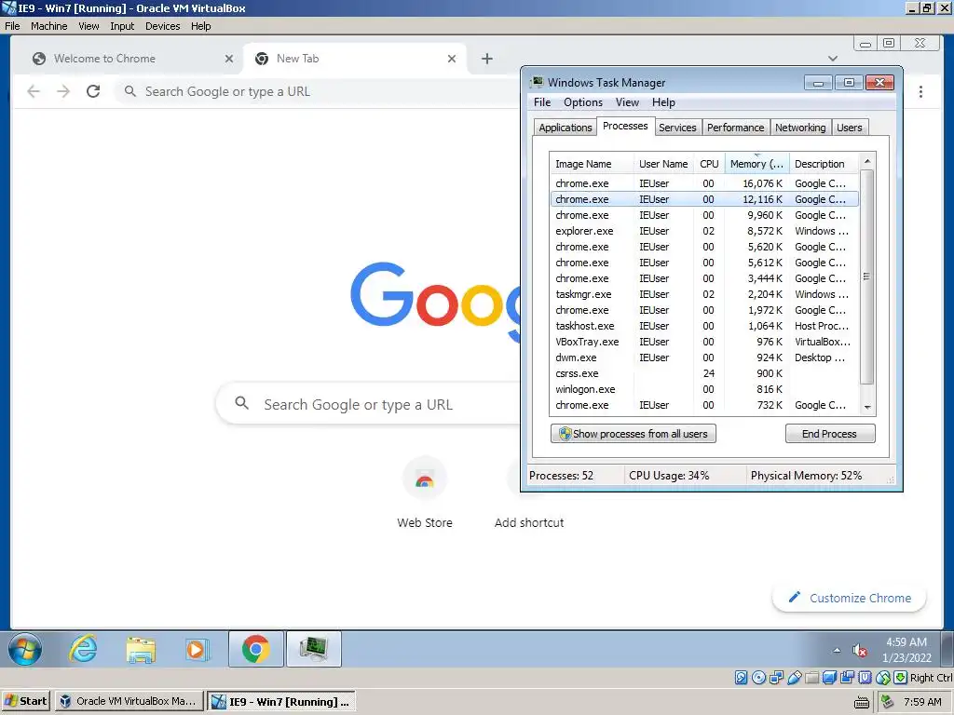Click the process list scrollbar thumb

(x=867, y=277)
